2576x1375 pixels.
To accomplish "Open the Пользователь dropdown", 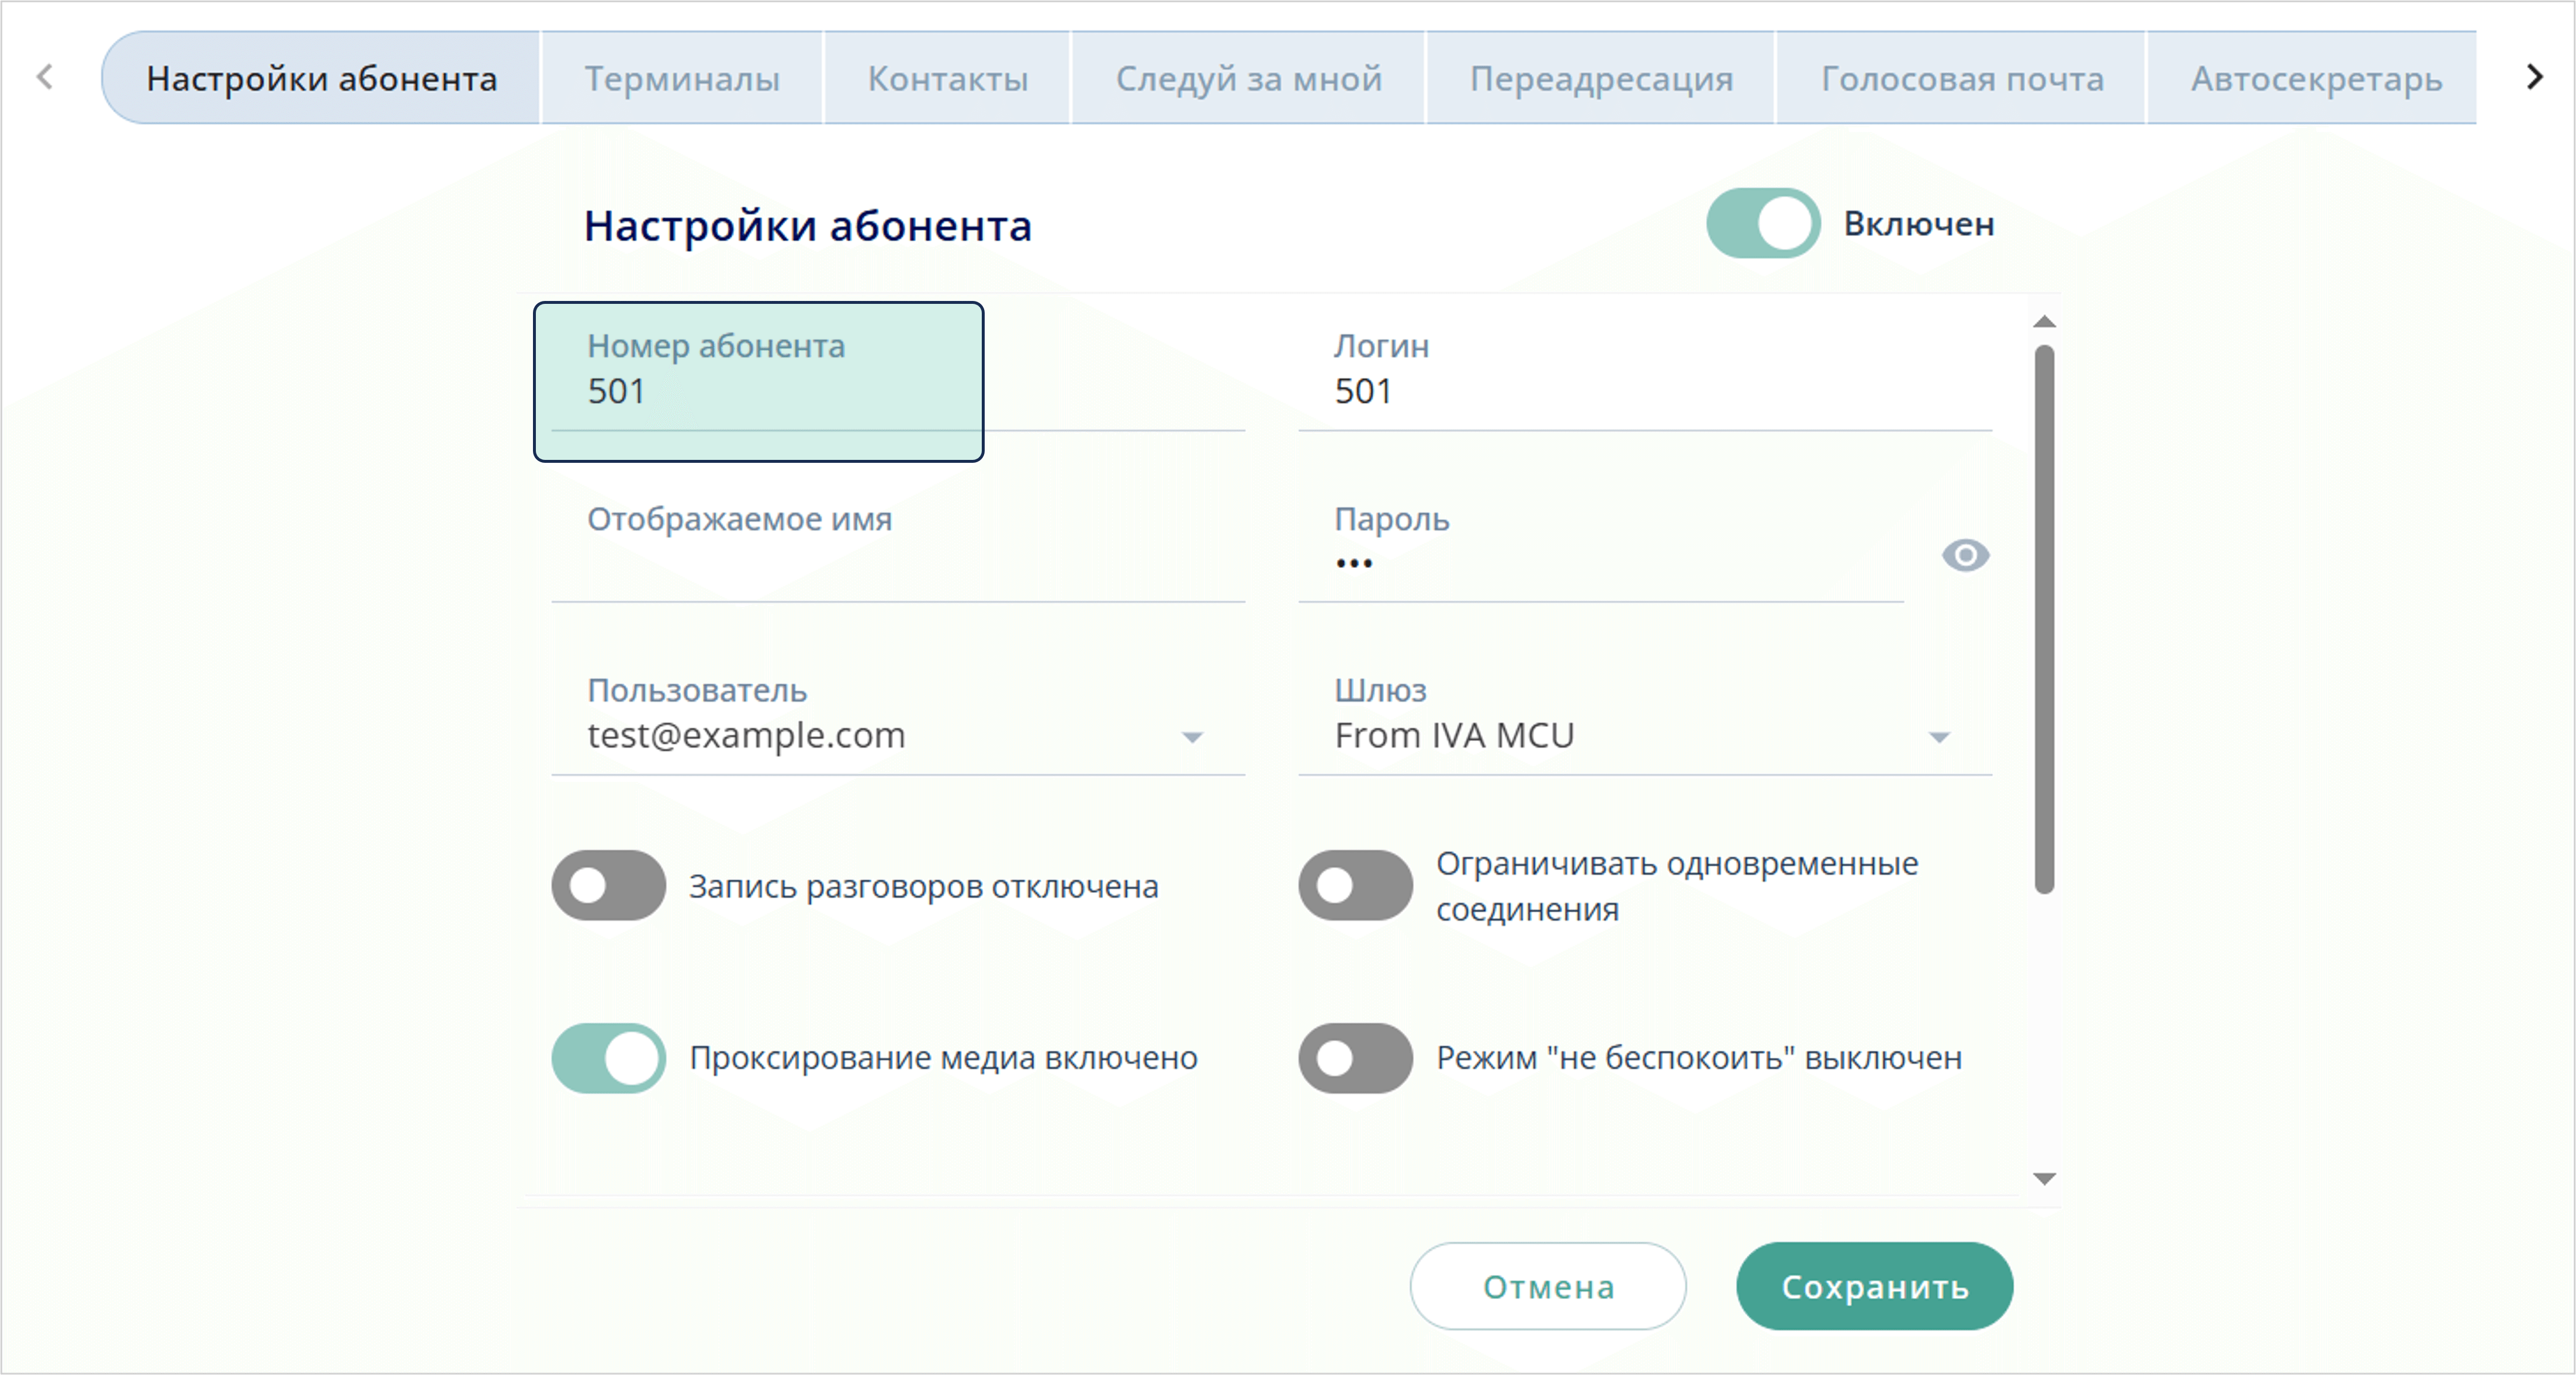I will (x=1191, y=737).
